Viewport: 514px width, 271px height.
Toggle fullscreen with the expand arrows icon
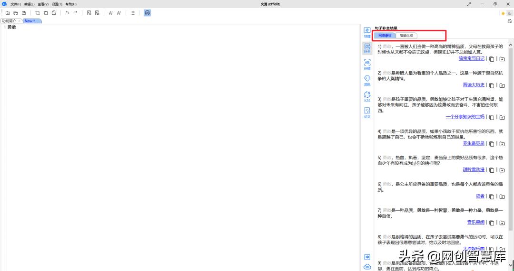469,4
